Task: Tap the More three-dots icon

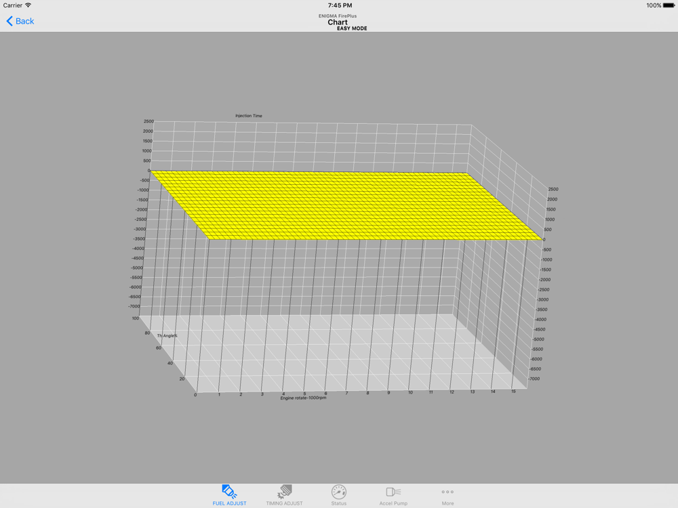Action: [x=447, y=492]
